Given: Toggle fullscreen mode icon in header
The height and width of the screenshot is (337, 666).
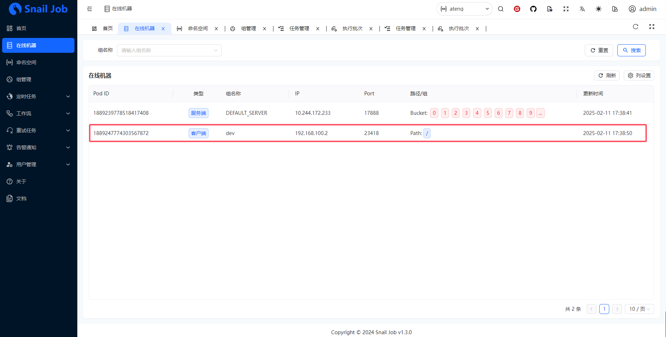Looking at the screenshot, I should 566,9.
